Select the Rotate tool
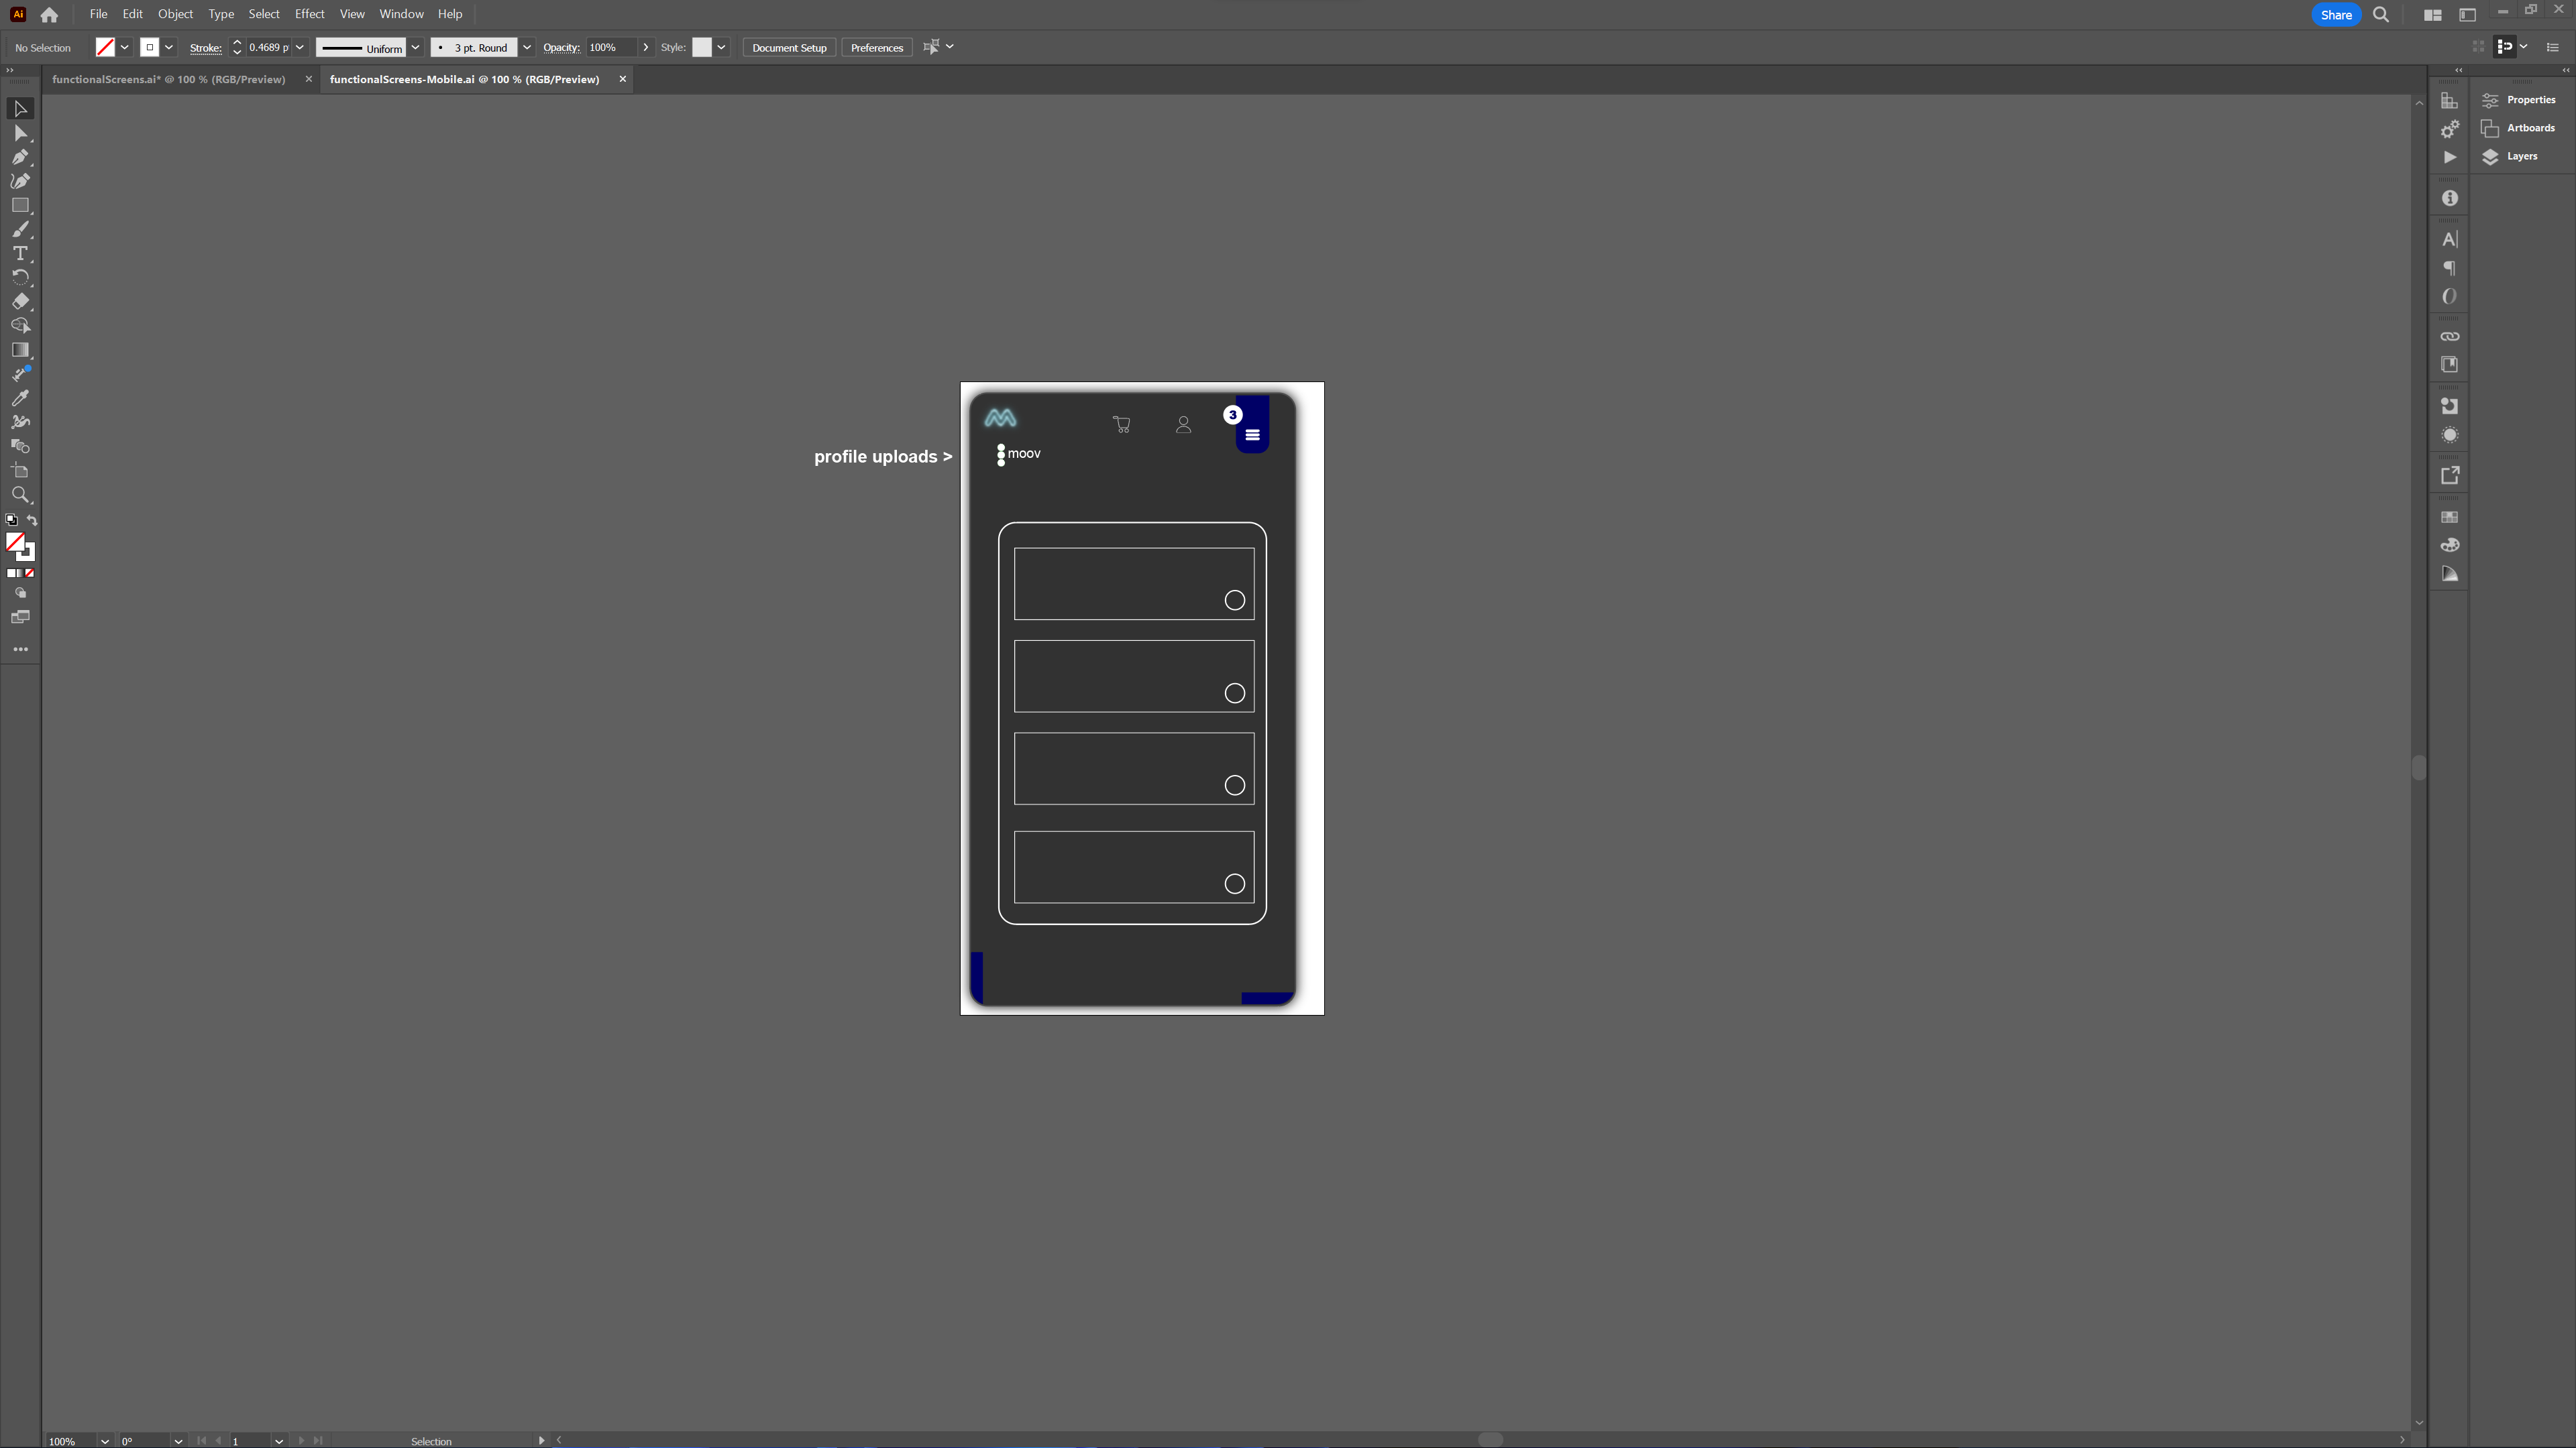This screenshot has height=1448, width=2576. coord(20,277)
